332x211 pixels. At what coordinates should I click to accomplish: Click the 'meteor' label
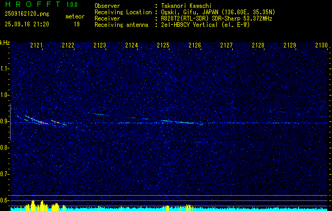pos(75,16)
